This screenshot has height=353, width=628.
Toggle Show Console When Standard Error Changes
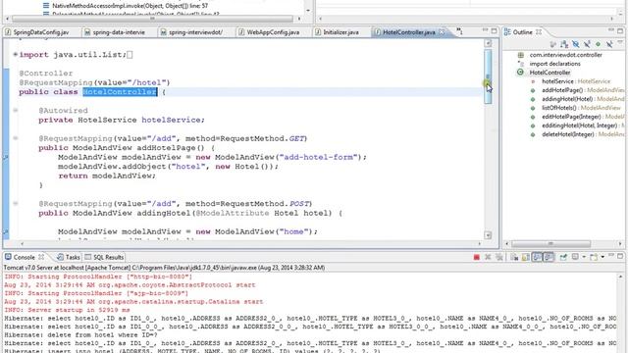point(549,257)
